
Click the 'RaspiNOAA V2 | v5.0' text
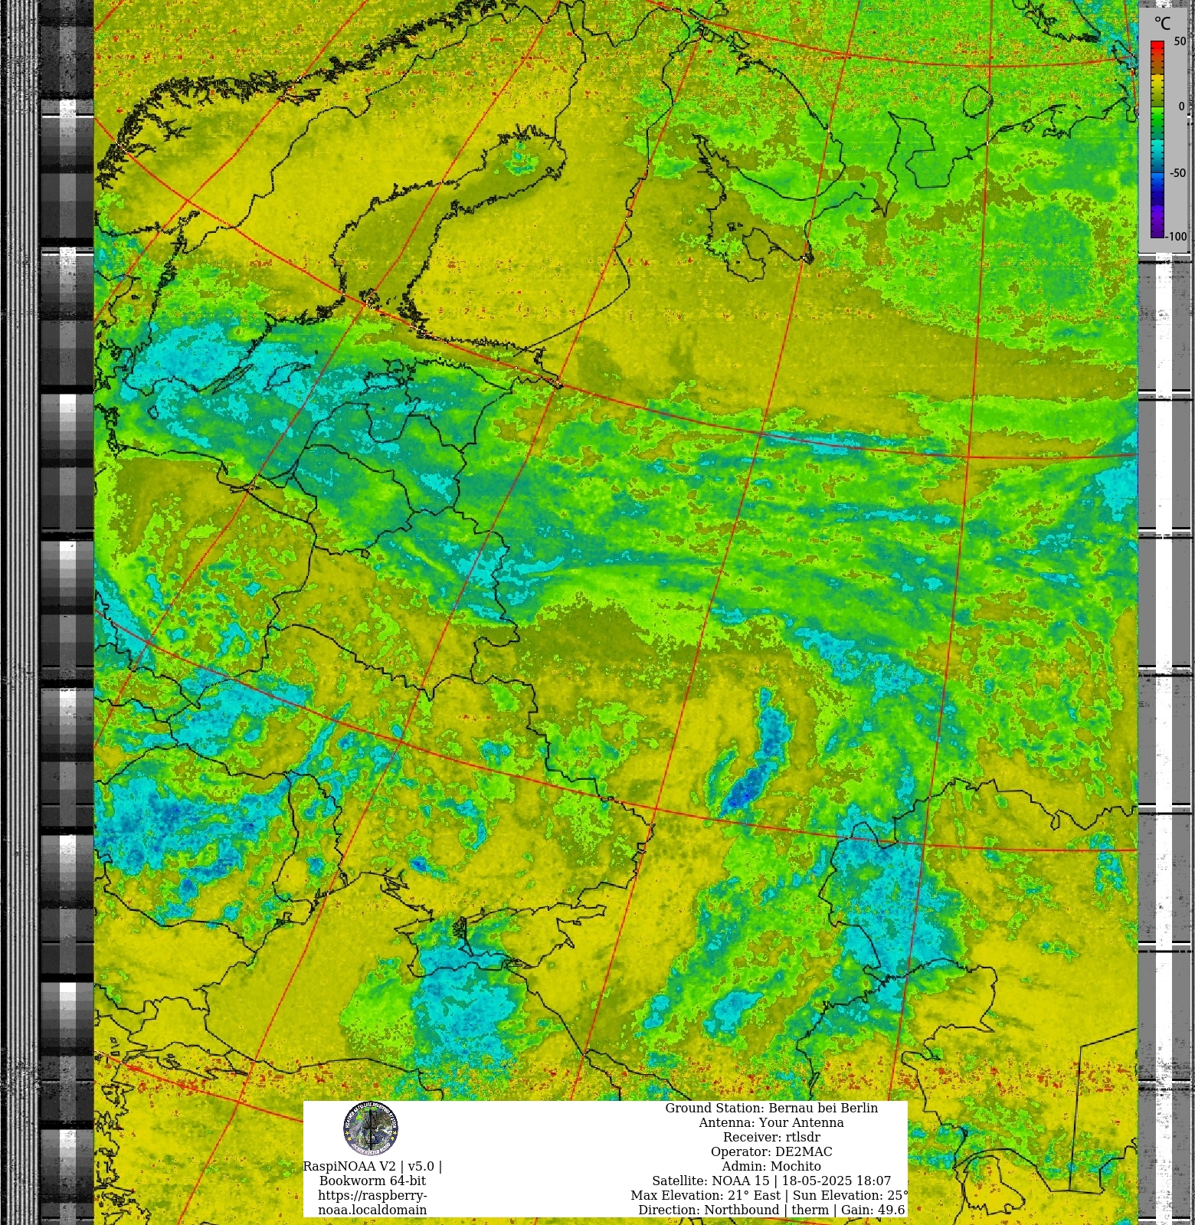372,1166
